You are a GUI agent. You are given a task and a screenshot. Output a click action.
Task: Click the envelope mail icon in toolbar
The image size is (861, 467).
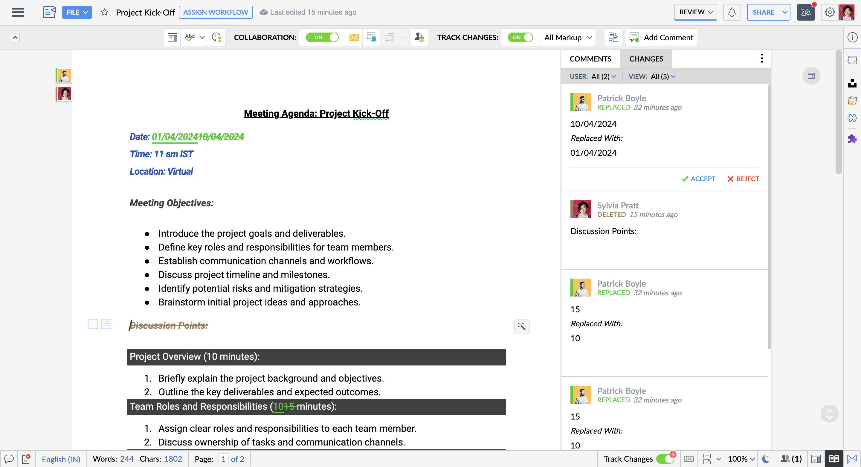point(354,37)
